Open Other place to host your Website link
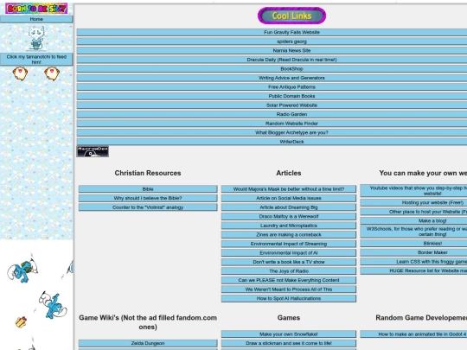The height and width of the screenshot is (350, 467). 413,212
